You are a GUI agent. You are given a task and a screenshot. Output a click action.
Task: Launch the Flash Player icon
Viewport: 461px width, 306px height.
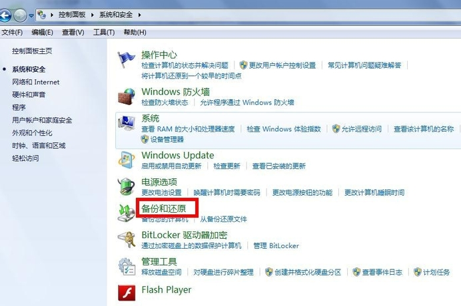(x=127, y=293)
